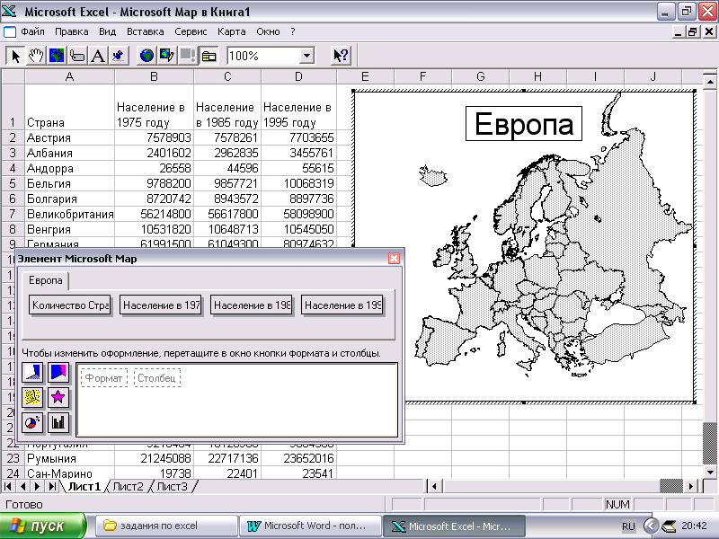Screen dimensions: 719x539
Task: Select the custom pin map tool
Action: tap(119, 56)
